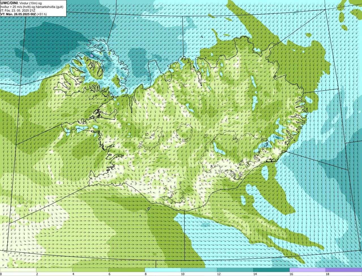Viewport: 362px width, 276px height.
Task: Click the 'hviður > 25 m/s (hvítt)' description line
Action: point(33,7)
